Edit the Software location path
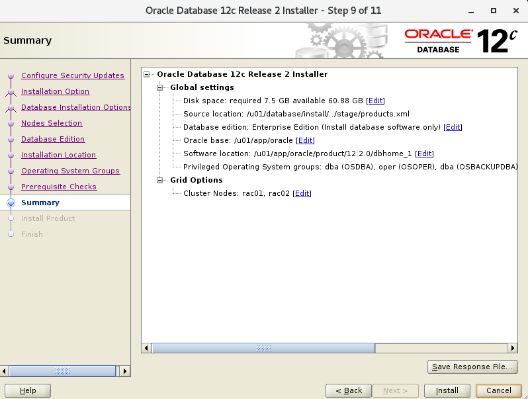The width and height of the screenshot is (528, 399). tap(424, 154)
